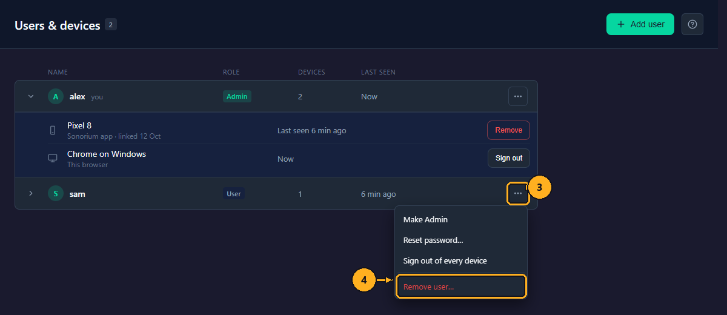Image resolution: width=727 pixels, height=315 pixels.
Task: Click alex's green A avatar
Action: coord(56,96)
